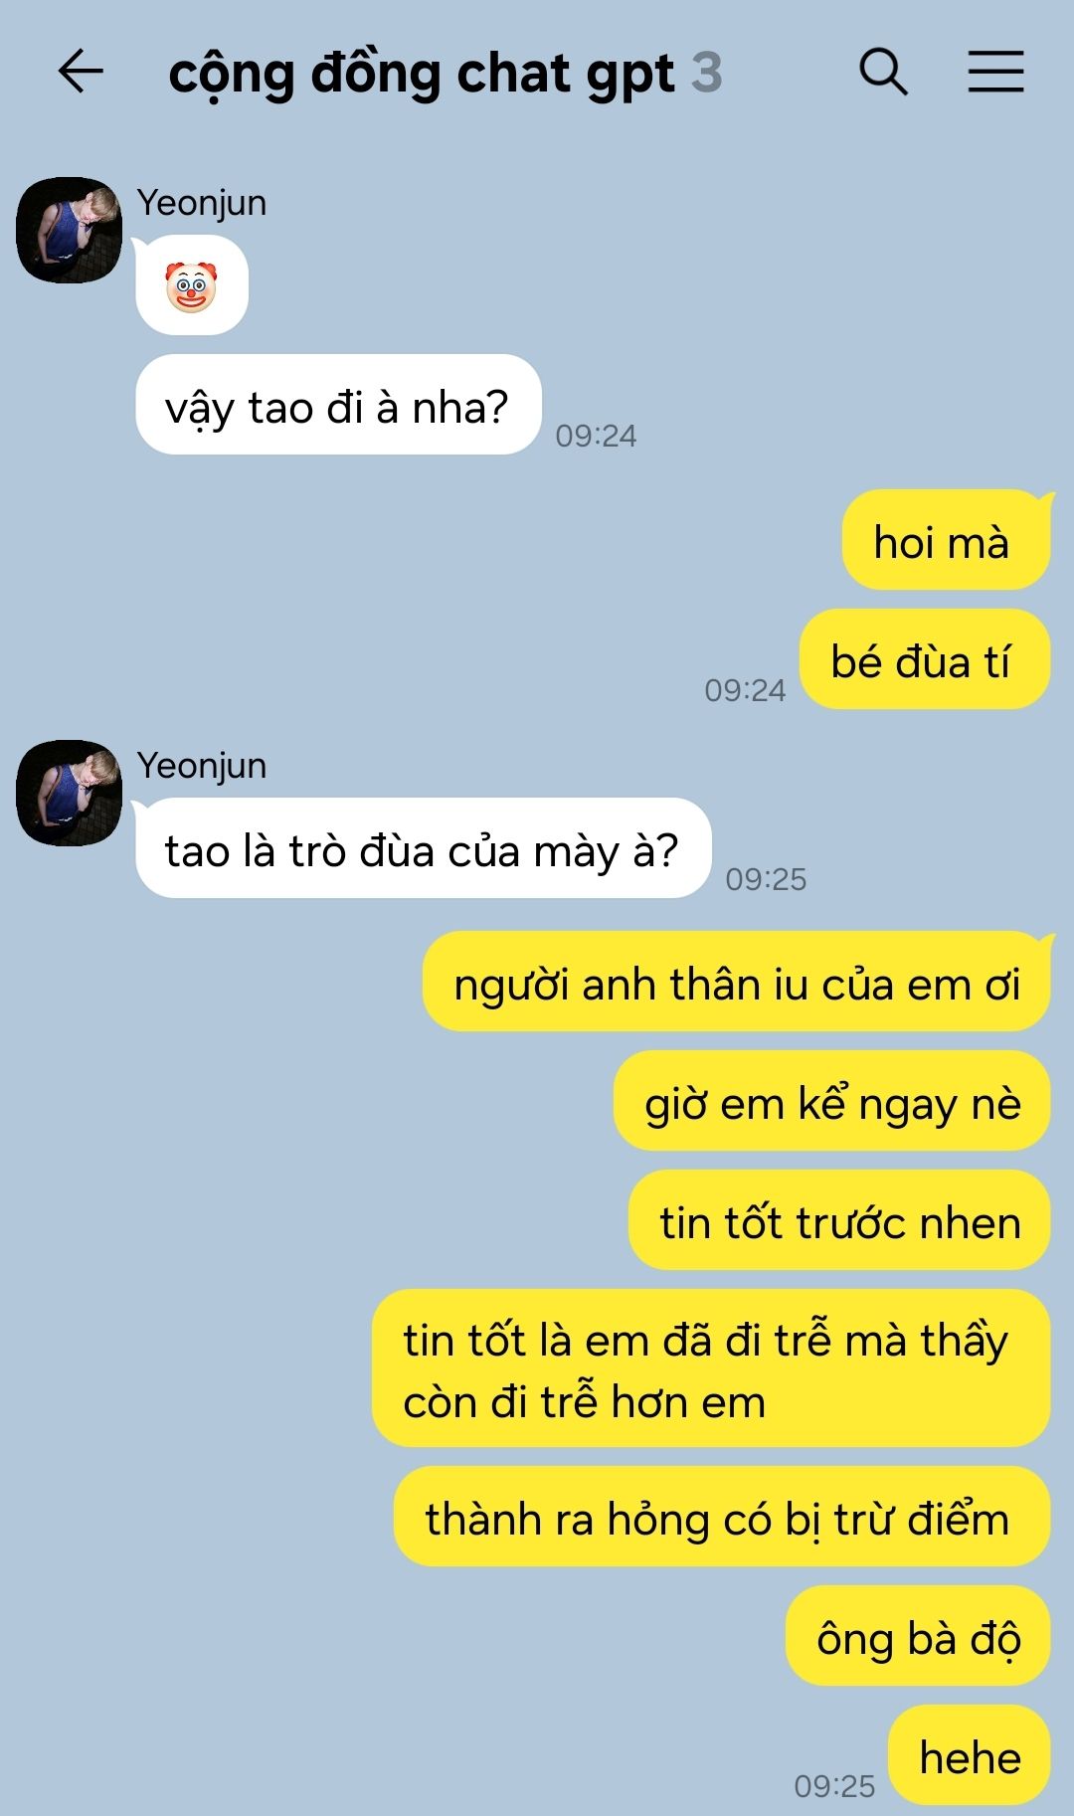Open the 'cộng đồng chat gpt' chat title

(x=422, y=74)
